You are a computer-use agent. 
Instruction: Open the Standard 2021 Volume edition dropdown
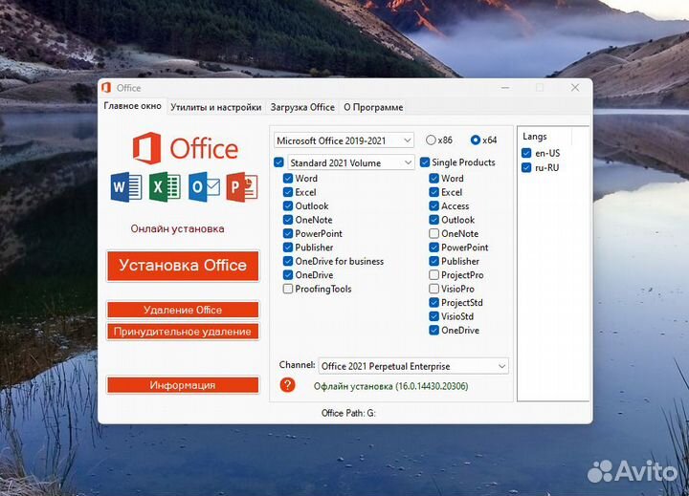point(350,162)
